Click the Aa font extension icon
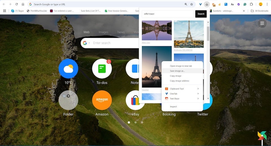The height and width of the screenshot is (146, 271). pos(232,4)
